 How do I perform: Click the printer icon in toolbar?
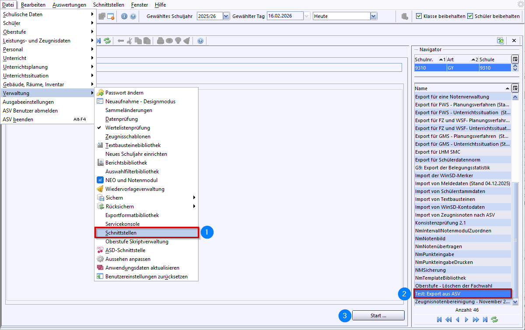(161, 41)
